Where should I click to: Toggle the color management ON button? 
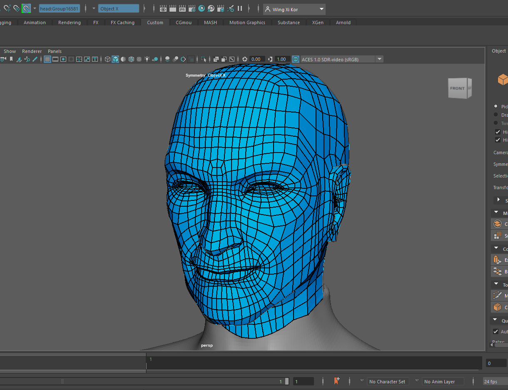coord(296,59)
